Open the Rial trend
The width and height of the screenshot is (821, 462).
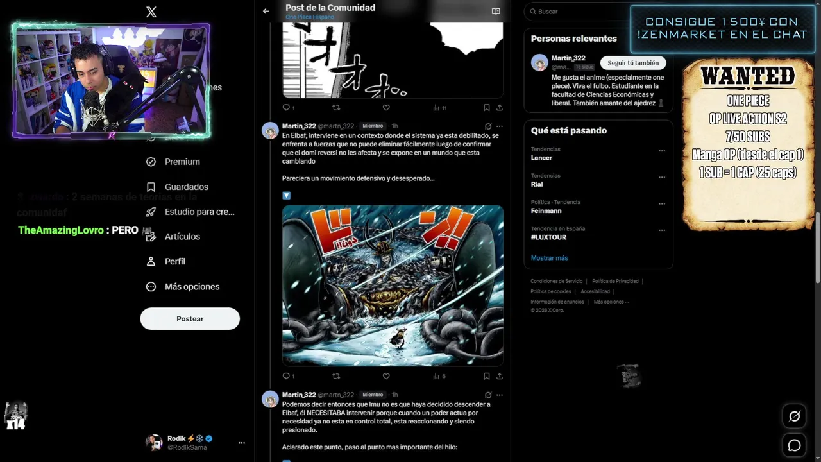(x=537, y=184)
